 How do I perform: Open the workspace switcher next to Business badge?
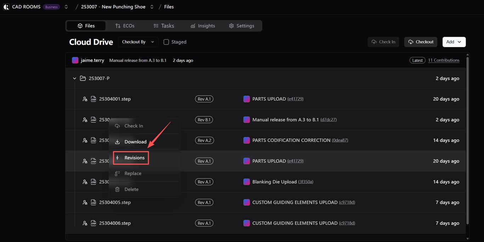(x=66, y=7)
